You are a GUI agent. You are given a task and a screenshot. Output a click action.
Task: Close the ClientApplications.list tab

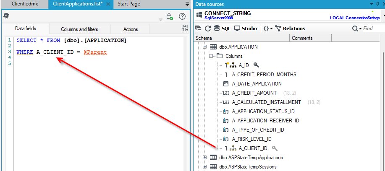108,4
